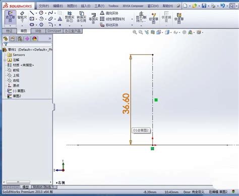The width and height of the screenshot is (239, 196).
Task: Select the Smart Dimension tool
Action: tap(22, 17)
